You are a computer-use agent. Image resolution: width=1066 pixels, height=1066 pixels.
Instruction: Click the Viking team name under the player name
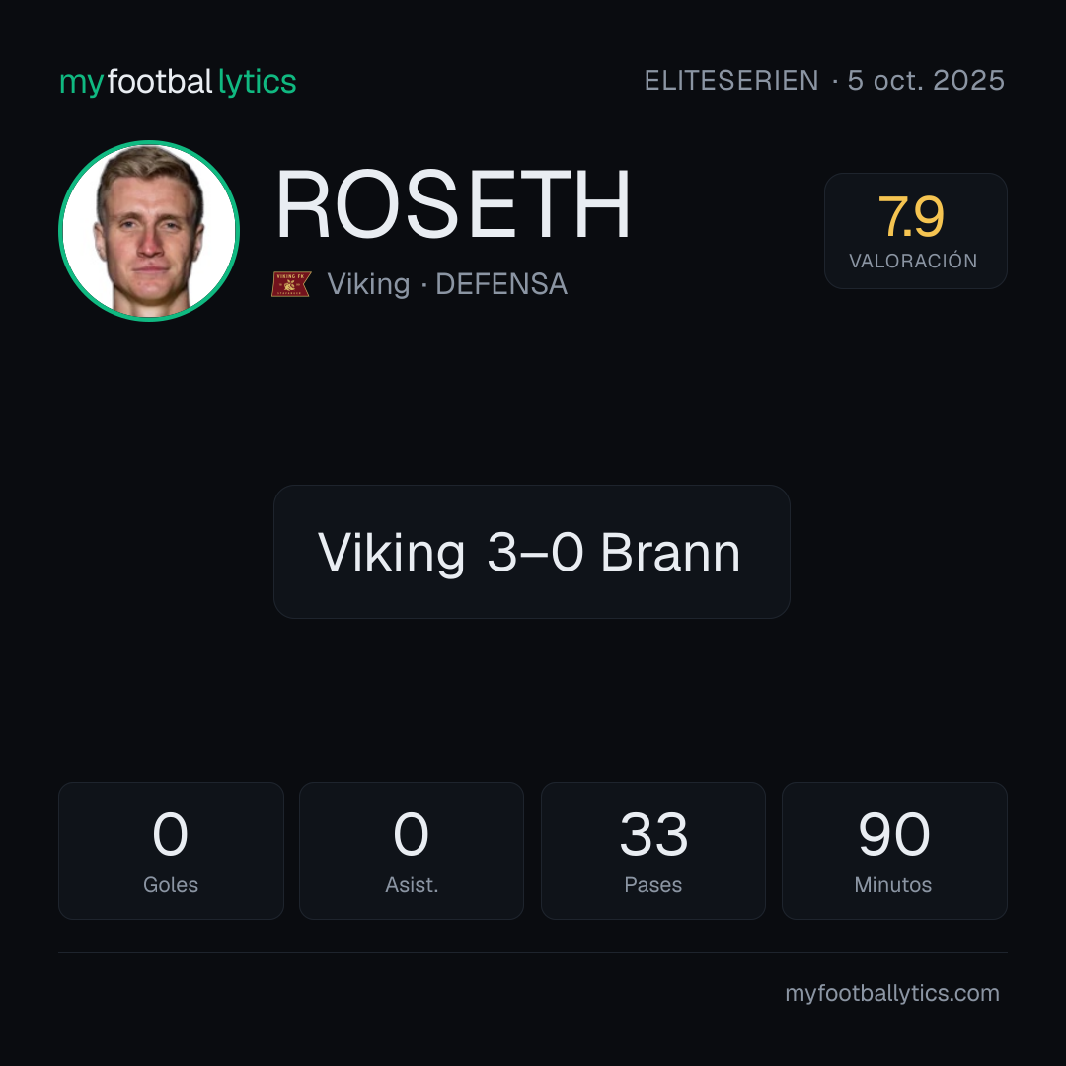tap(368, 284)
